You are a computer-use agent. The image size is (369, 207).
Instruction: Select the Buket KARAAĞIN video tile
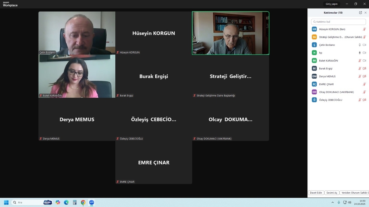pyautogui.click(x=77, y=76)
